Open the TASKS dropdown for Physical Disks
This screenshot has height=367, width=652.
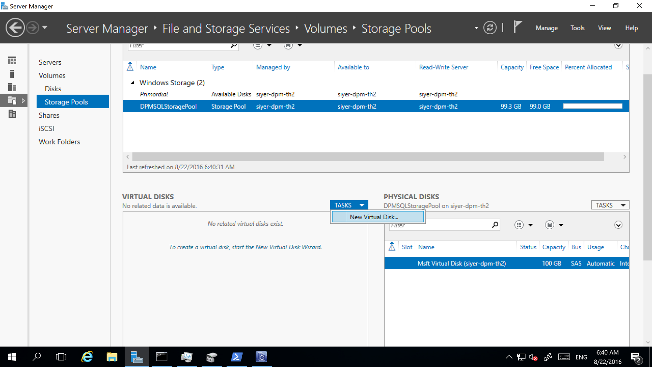610,205
